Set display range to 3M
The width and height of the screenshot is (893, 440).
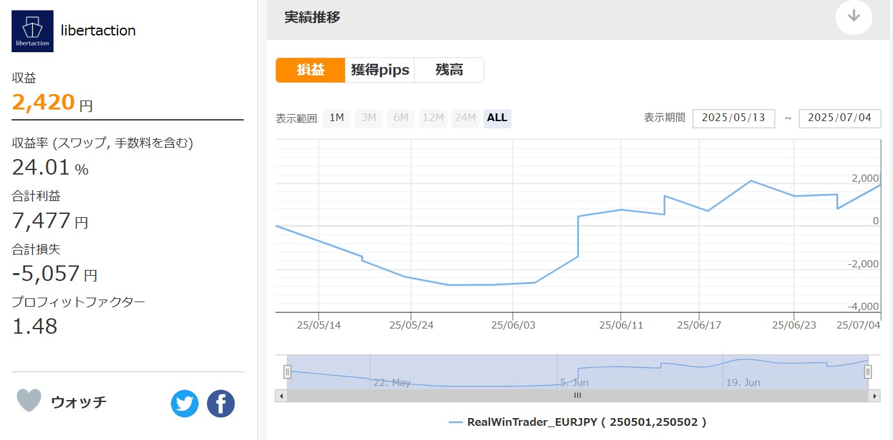coord(369,118)
